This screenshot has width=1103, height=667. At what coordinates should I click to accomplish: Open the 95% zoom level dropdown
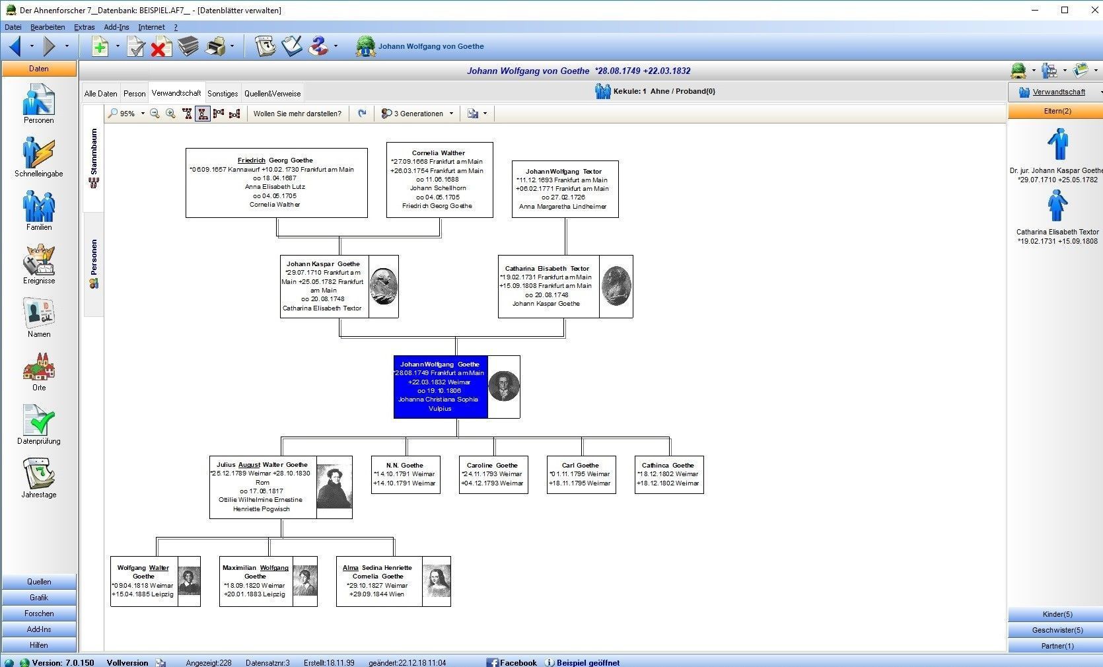point(142,114)
